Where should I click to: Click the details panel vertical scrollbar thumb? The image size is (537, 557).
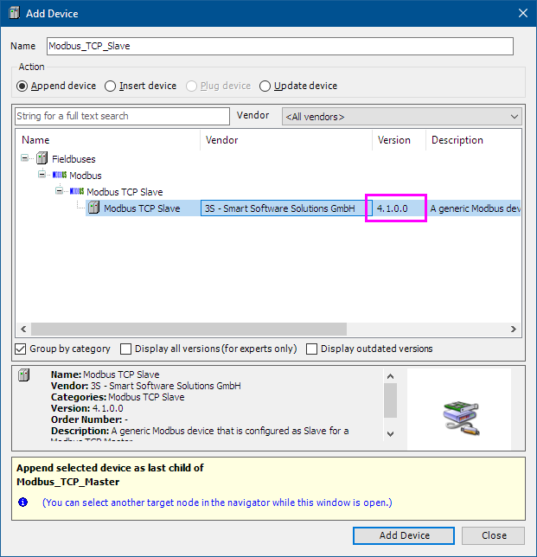click(390, 400)
